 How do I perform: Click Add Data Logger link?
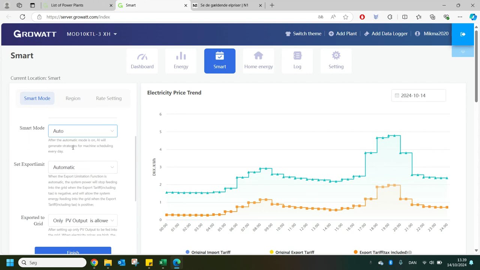[386, 34]
